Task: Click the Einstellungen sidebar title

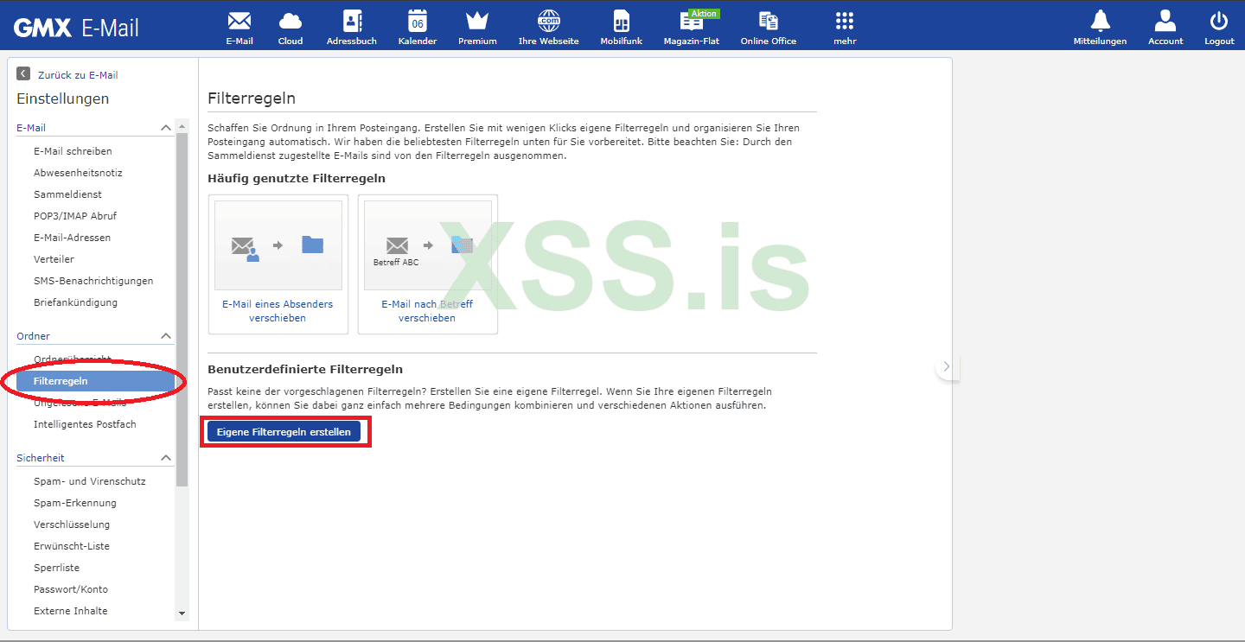Action: pyautogui.click(x=63, y=99)
